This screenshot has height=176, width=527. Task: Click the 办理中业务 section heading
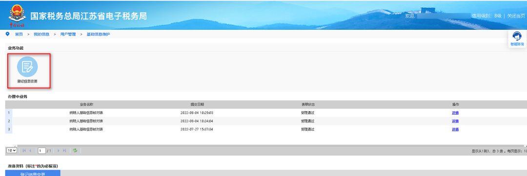pyautogui.click(x=18, y=97)
